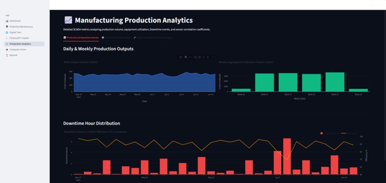This screenshot has height=183, width=386.
Task: Select Production Analytics in the sidebar
Action: click(x=24, y=44)
